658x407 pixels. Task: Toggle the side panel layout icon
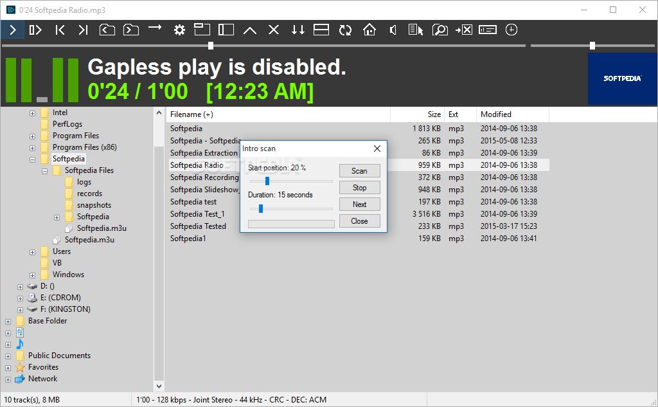tap(226, 30)
